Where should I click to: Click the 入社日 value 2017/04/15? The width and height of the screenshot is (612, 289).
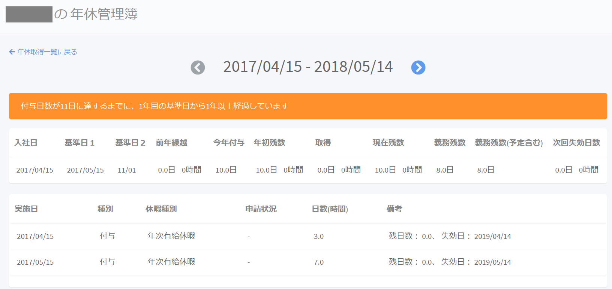[35, 170]
